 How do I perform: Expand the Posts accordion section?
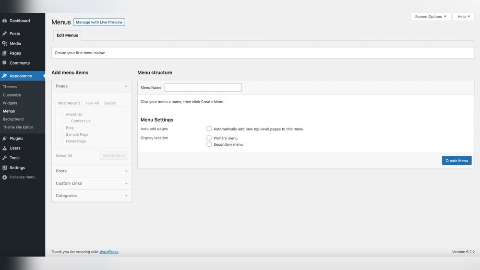point(92,171)
